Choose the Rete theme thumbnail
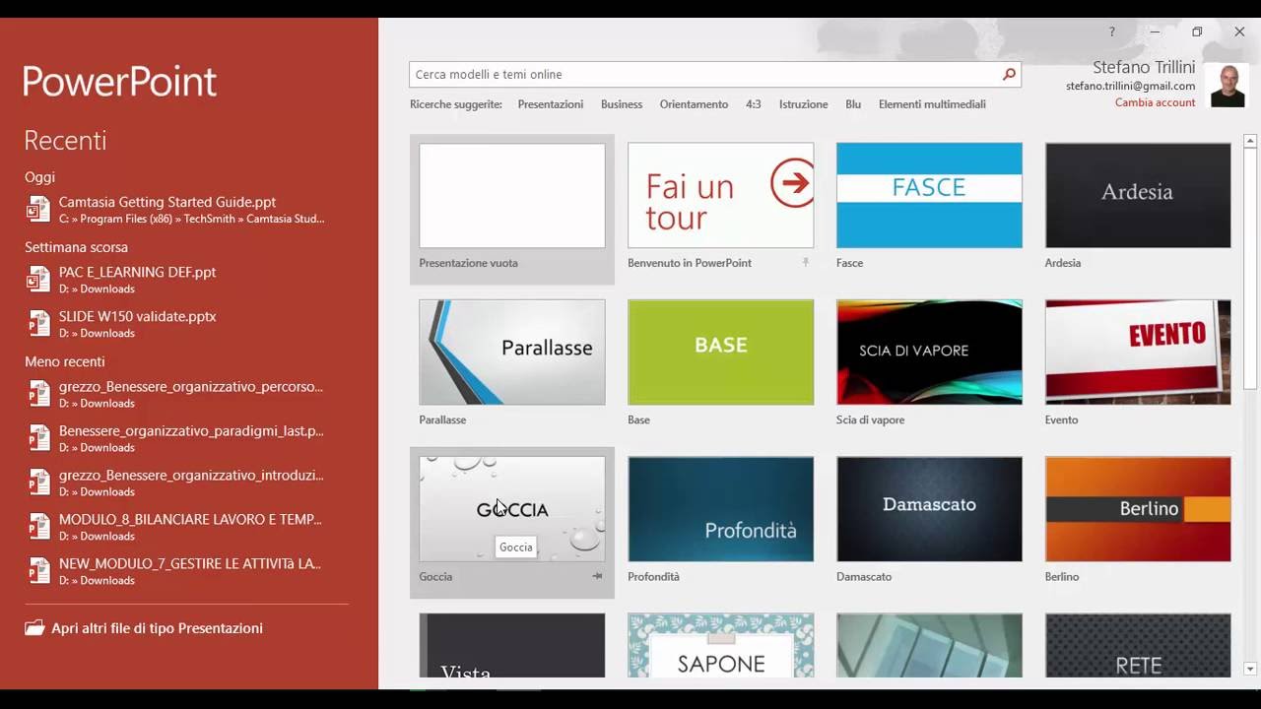The width and height of the screenshot is (1261, 709). coord(1138,646)
